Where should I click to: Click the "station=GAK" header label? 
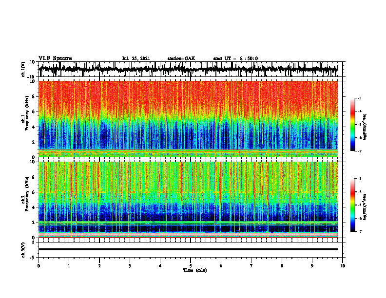click(181, 58)
